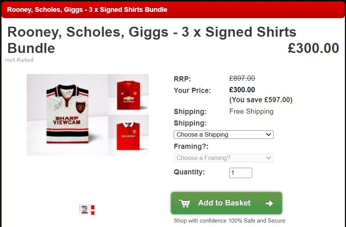The image size is (346, 227).
Task: Click the large product title heading
Action: pos(152,40)
